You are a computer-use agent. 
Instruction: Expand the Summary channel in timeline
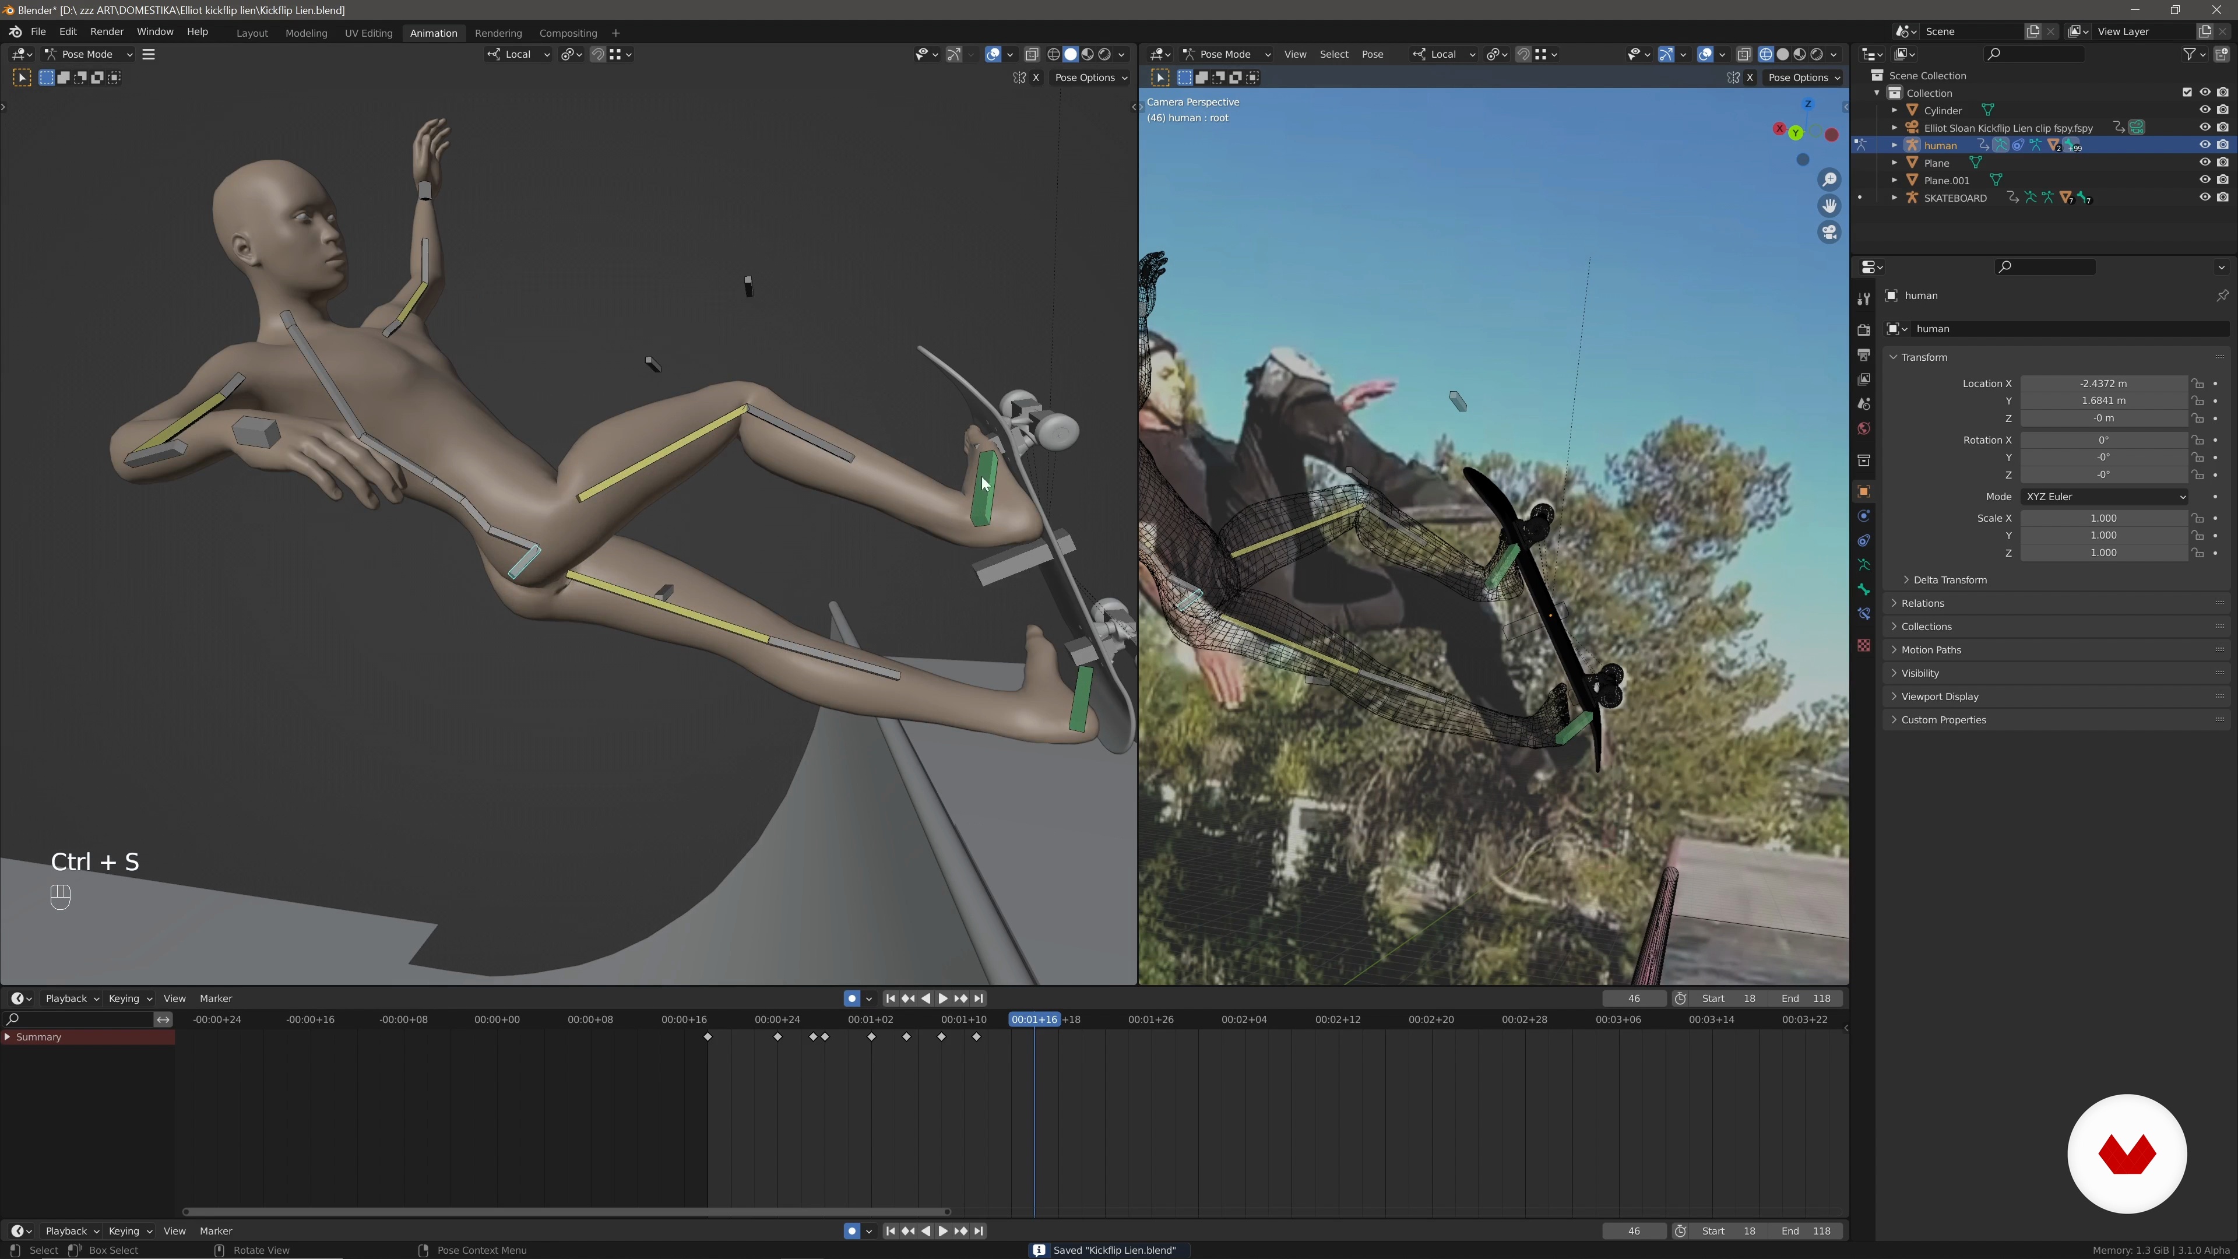click(x=8, y=1036)
